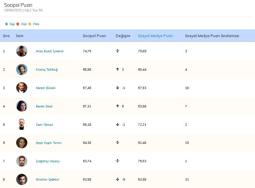
Task: Click Kıvanç Tatlıtuğ's avatar photo
Action: tap(22, 69)
